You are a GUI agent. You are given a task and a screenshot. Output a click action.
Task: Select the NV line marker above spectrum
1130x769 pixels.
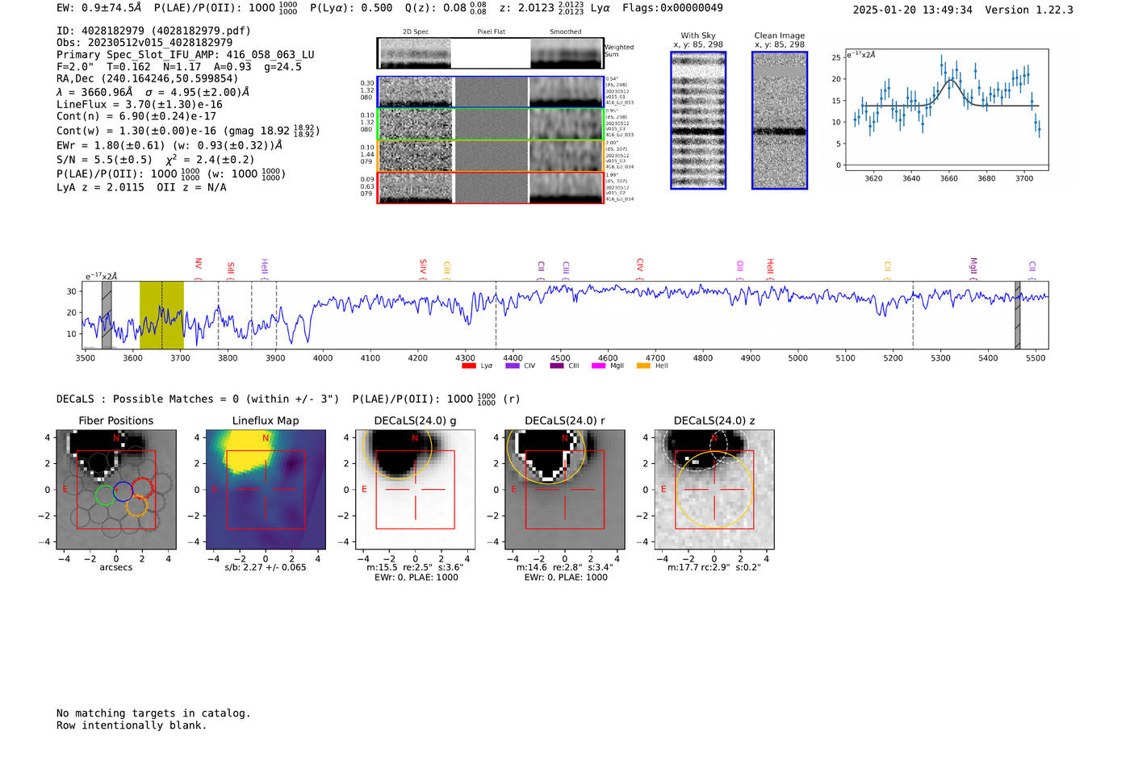[x=198, y=265]
